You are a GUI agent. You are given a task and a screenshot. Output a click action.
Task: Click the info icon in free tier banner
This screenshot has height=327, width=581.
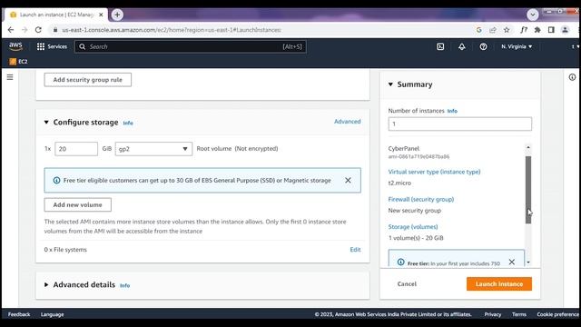tap(56, 180)
